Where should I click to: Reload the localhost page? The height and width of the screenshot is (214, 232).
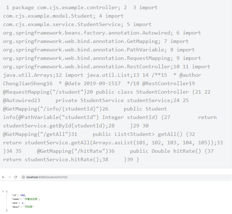(x=16, y=177)
